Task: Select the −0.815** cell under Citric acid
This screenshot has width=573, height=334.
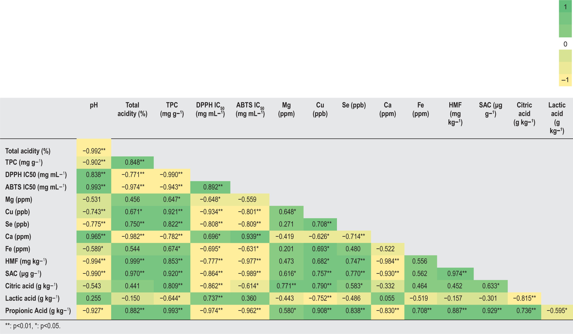Action: click(524, 298)
